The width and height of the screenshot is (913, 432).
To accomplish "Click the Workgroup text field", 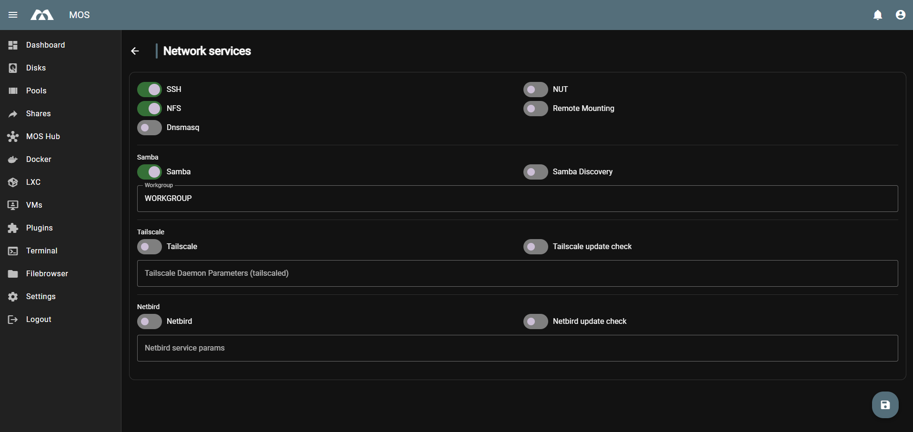I will tap(517, 199).
